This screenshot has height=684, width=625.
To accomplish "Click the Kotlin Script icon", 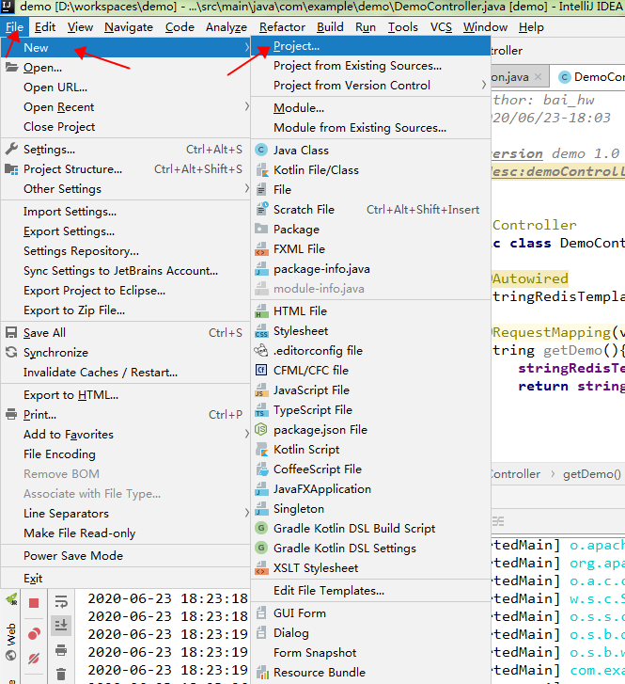I will coord(261,450).
